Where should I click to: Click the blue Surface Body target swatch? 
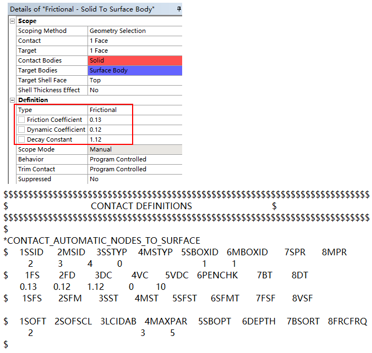[135, 71]
